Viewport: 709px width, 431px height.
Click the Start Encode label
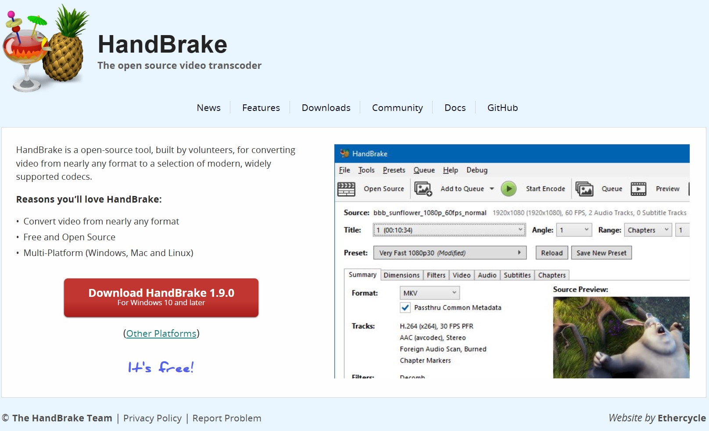(x=545, y=189)
